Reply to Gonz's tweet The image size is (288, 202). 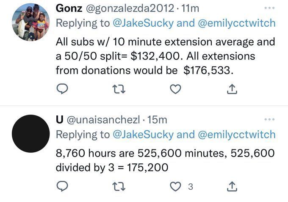point(63,88)
